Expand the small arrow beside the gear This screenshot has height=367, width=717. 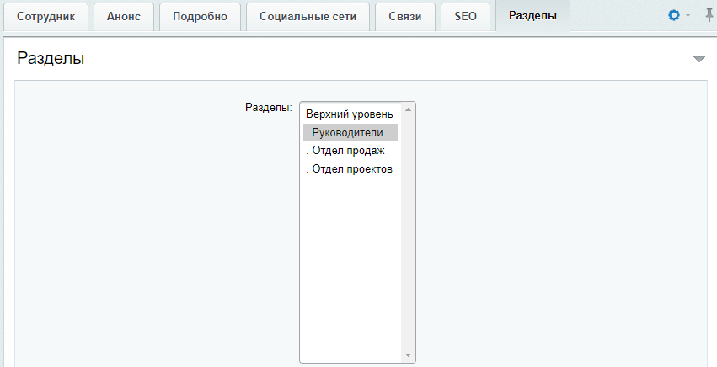coord(688,16)
